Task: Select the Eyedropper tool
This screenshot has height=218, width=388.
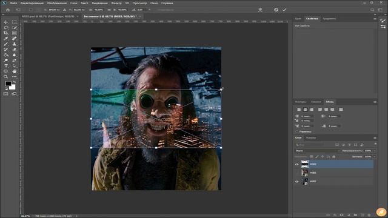Action: click(x=5, y=39)
